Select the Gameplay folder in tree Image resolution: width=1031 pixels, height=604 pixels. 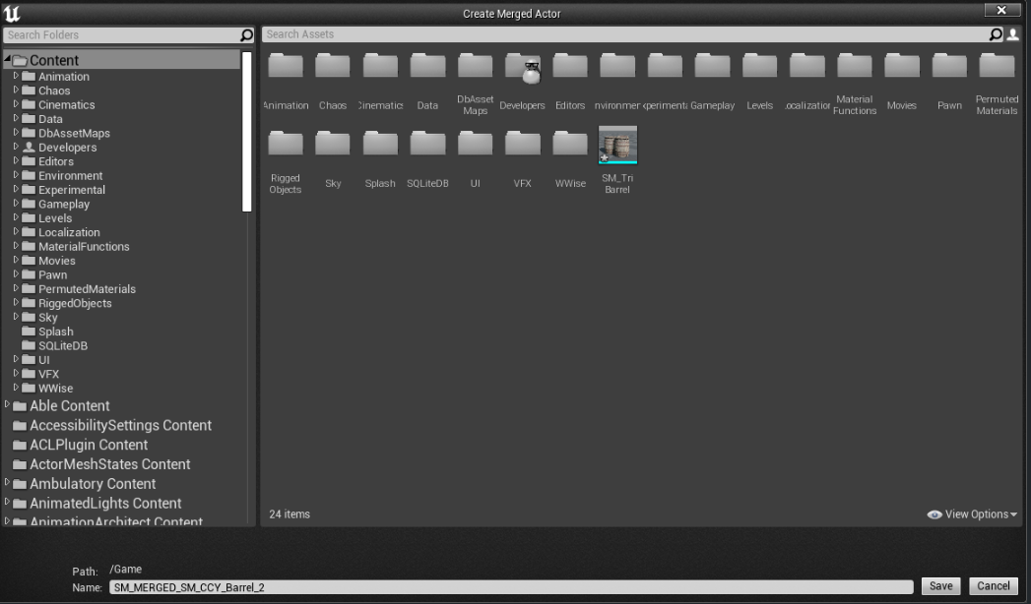click(x=64, y=205)
